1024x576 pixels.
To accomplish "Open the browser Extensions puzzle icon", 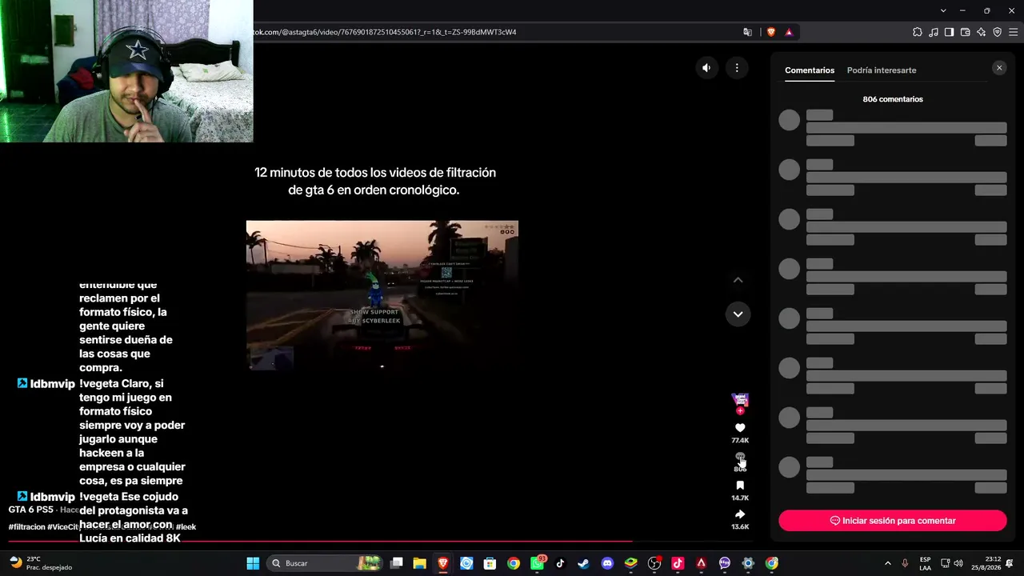I will (x=918, y=32).
